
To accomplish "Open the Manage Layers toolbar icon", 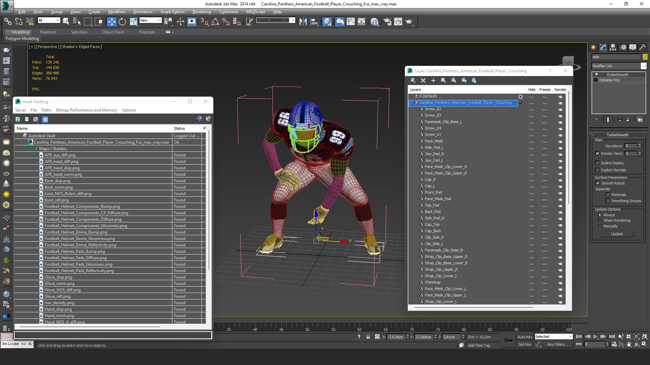I will pyautogui.click(x=327, y=22).
